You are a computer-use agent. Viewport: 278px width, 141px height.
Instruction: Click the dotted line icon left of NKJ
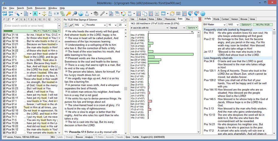coord(71,25)
